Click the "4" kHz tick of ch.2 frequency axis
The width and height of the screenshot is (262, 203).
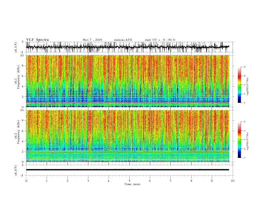[23, 141]
